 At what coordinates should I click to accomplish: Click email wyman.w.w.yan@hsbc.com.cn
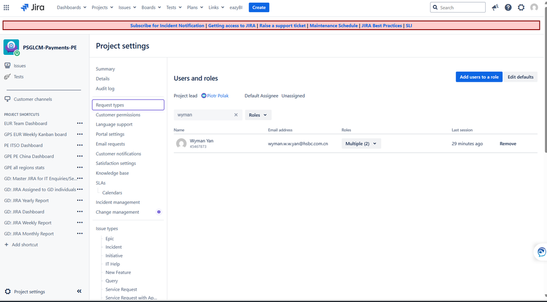point(298,144)
